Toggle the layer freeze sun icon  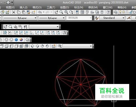(123, 12)
